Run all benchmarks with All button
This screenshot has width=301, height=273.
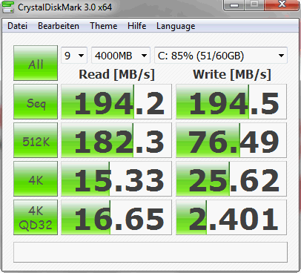coord(36,63)
